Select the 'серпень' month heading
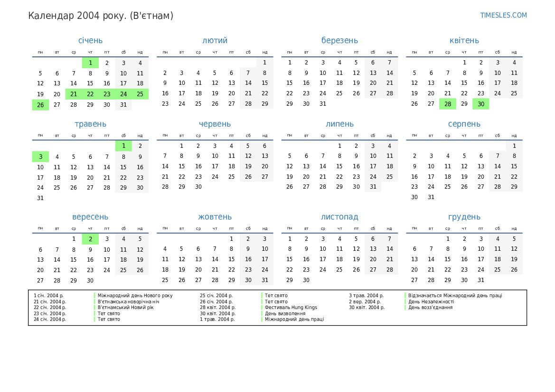The width and height of the screenshot is (555, 392). point(464,124)
